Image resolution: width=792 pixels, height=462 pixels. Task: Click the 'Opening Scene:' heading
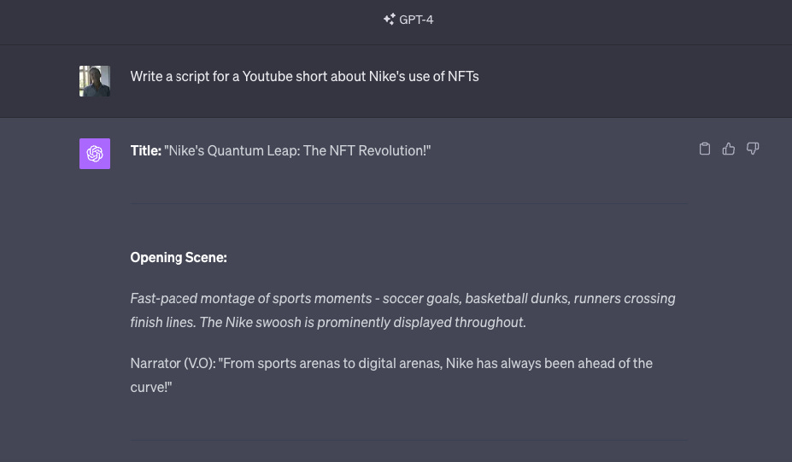(179, 258)
